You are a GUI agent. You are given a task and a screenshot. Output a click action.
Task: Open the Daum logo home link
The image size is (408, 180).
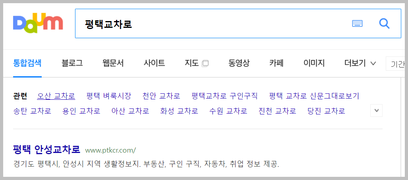click(x=38, y=23)
